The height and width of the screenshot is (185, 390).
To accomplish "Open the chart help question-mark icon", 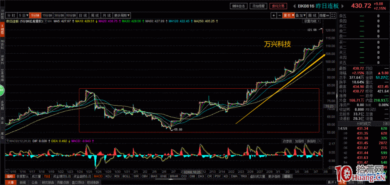I will (x=46, y=21).
